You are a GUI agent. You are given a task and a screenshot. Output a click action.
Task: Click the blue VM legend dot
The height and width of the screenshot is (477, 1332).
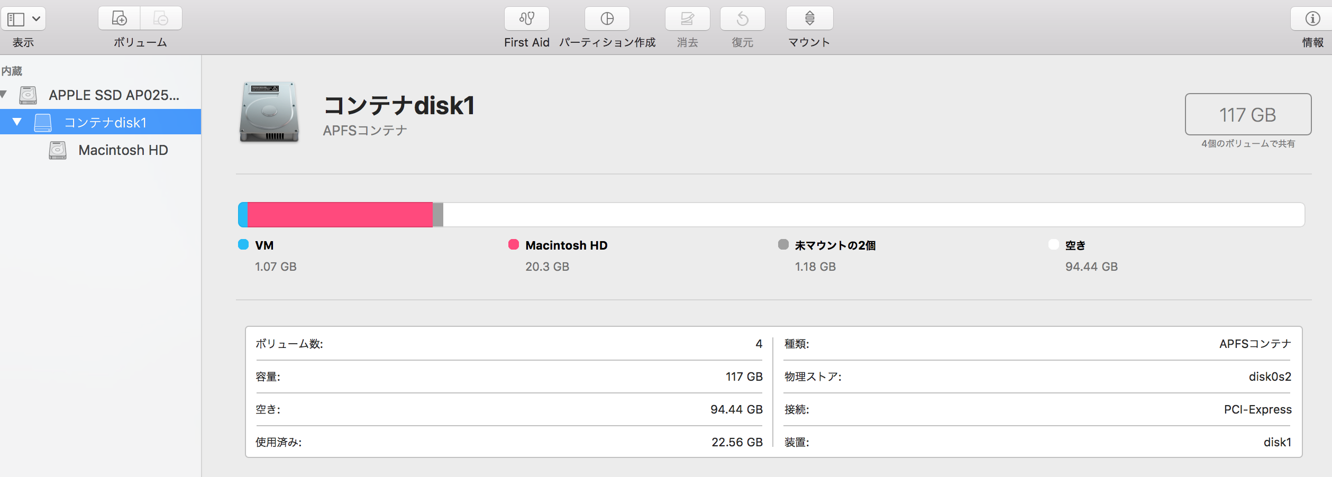tap(243, 244)
